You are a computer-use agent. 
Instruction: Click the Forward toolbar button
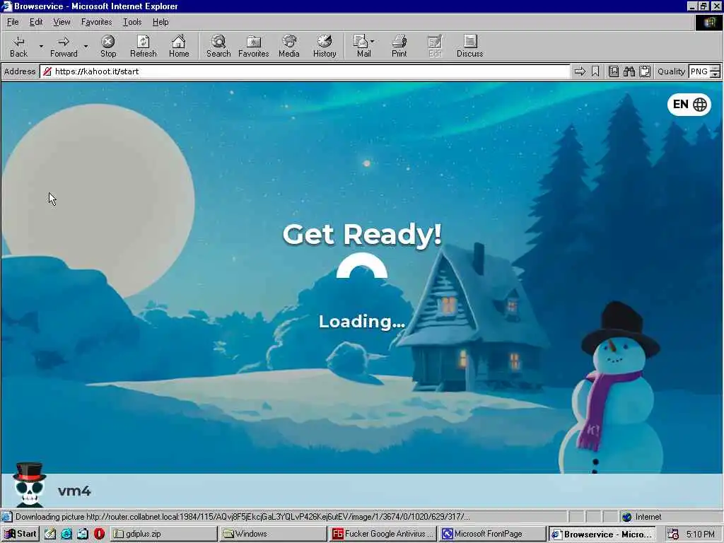[x=64, y=46]
